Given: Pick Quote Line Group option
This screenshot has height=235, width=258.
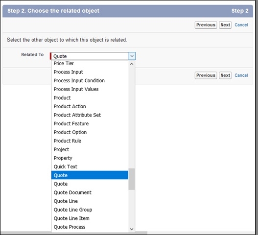Looking at the screenshot, I should pos(90,210).
